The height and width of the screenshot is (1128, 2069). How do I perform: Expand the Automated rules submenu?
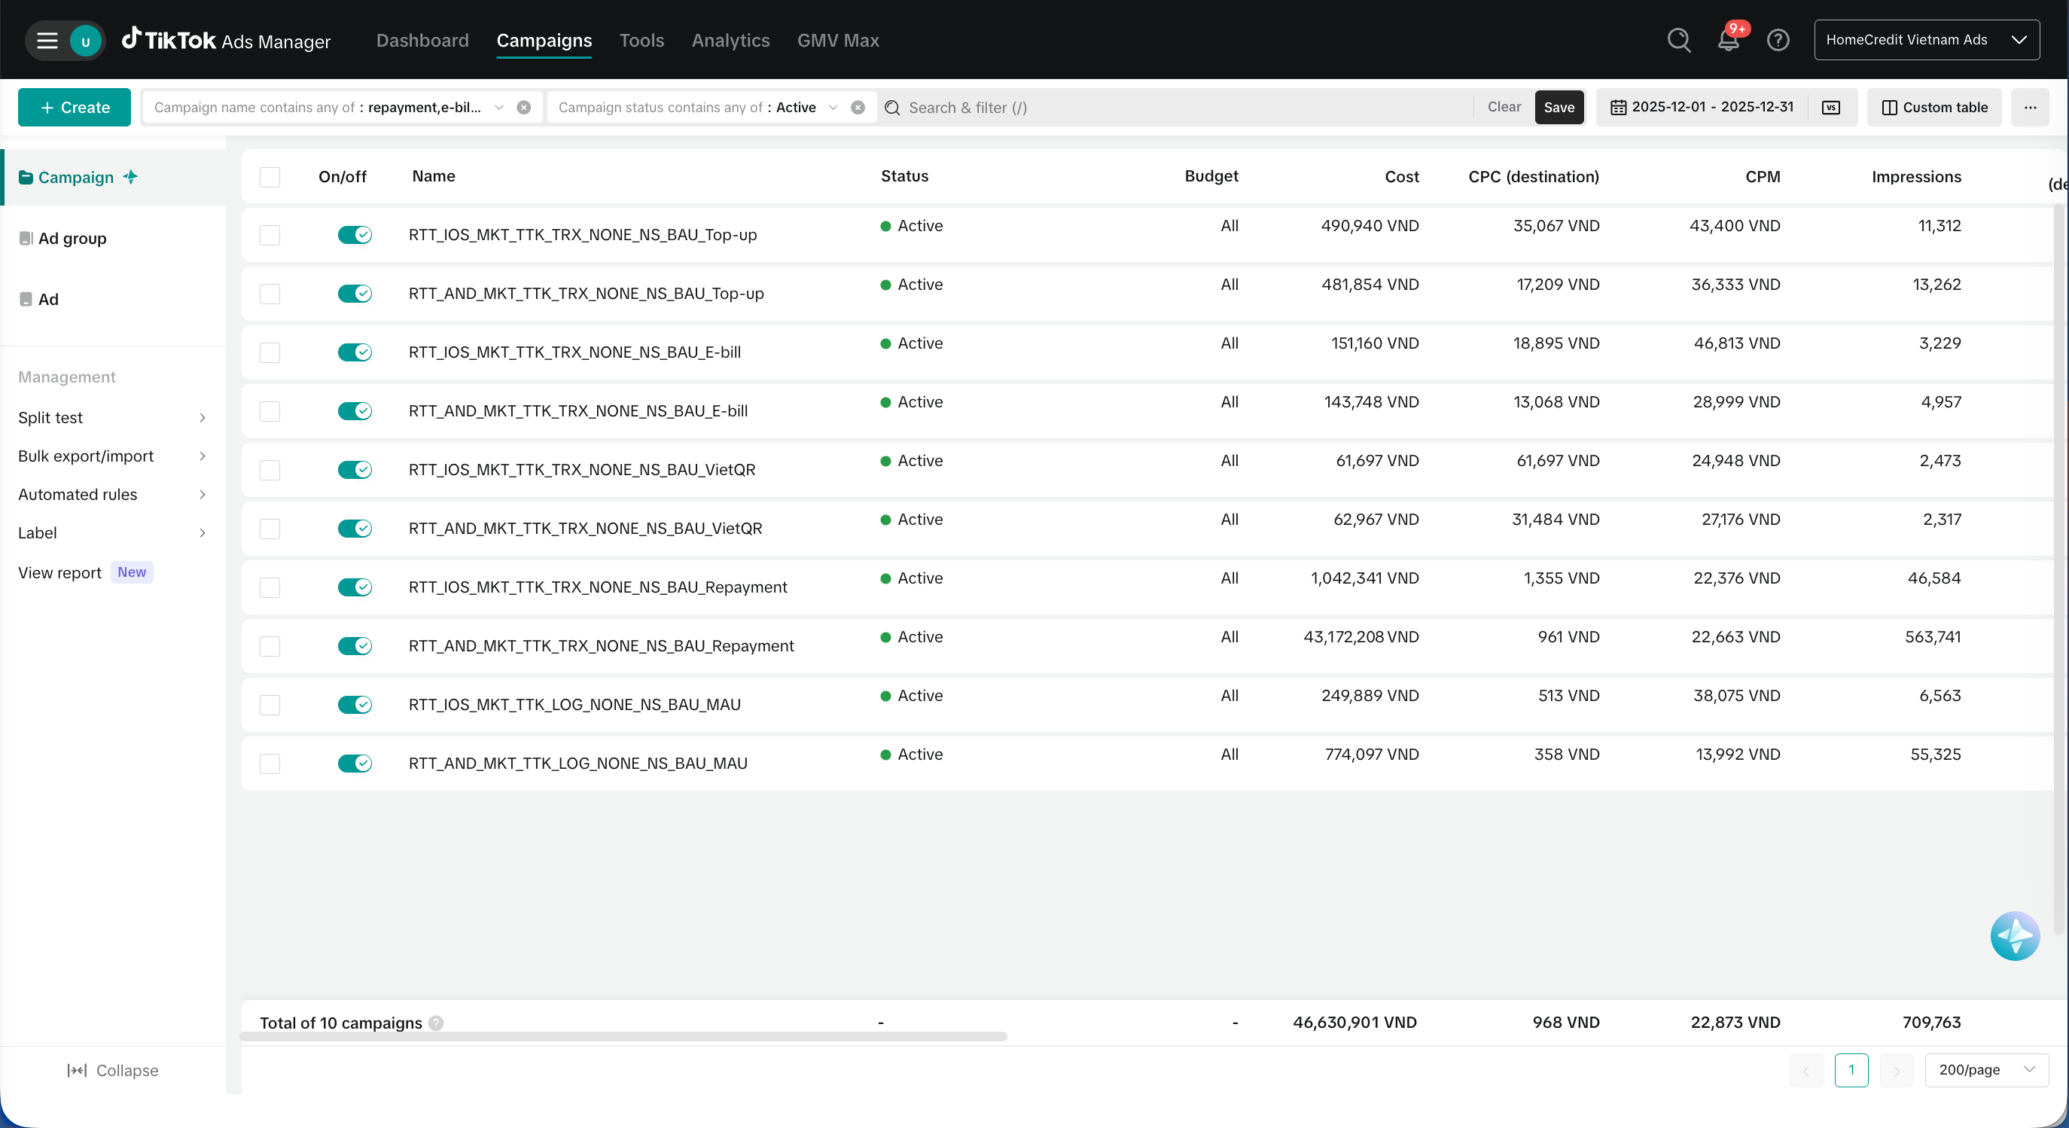tap(111, 494)
